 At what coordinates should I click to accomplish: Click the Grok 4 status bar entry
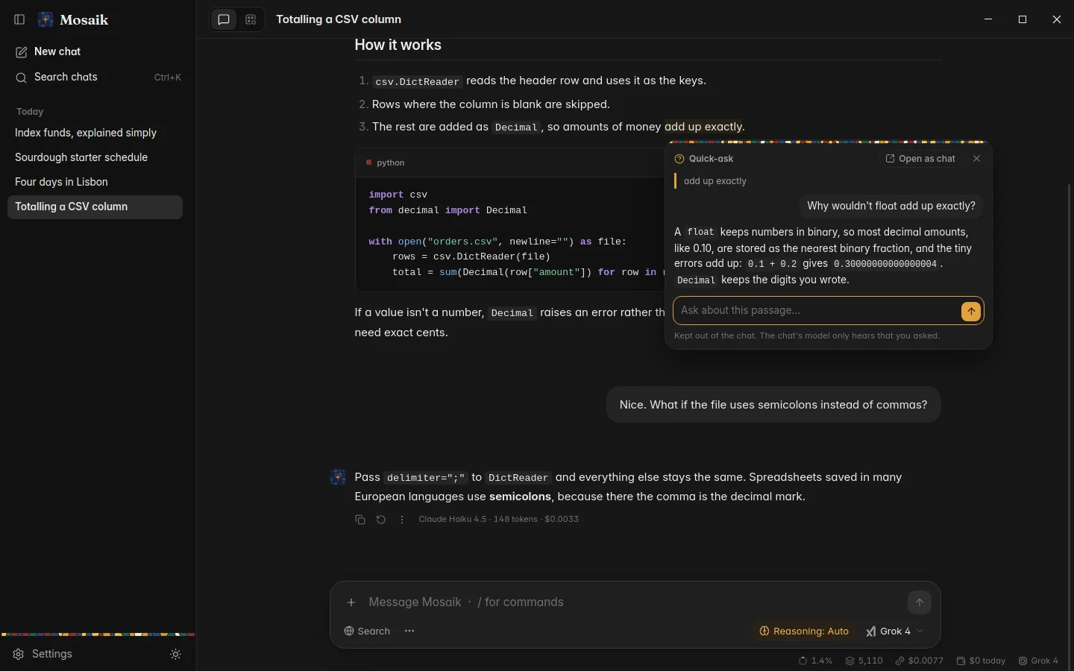click(x=1038, y=661)
